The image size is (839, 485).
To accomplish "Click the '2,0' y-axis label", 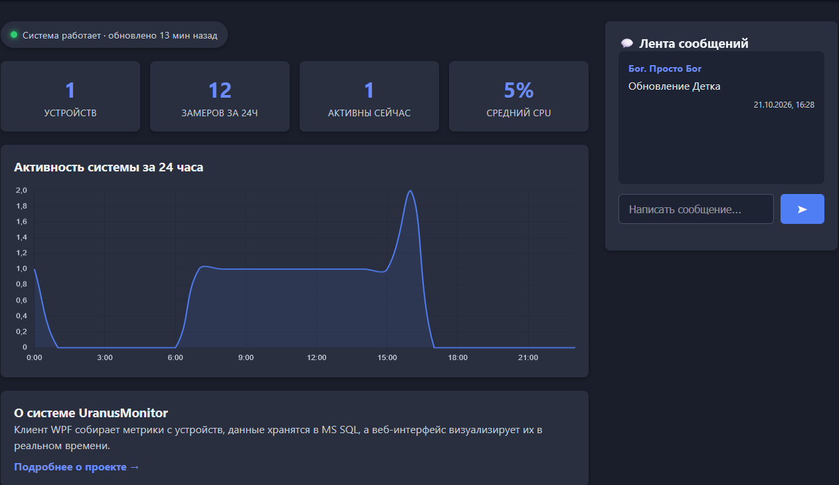I will [x=21, y=191].
